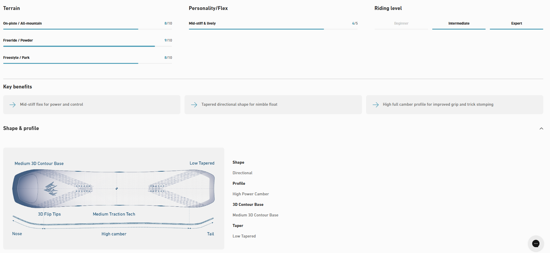
Task: Click the center marker on the snowboard diagram
Action: pos(117,189)
